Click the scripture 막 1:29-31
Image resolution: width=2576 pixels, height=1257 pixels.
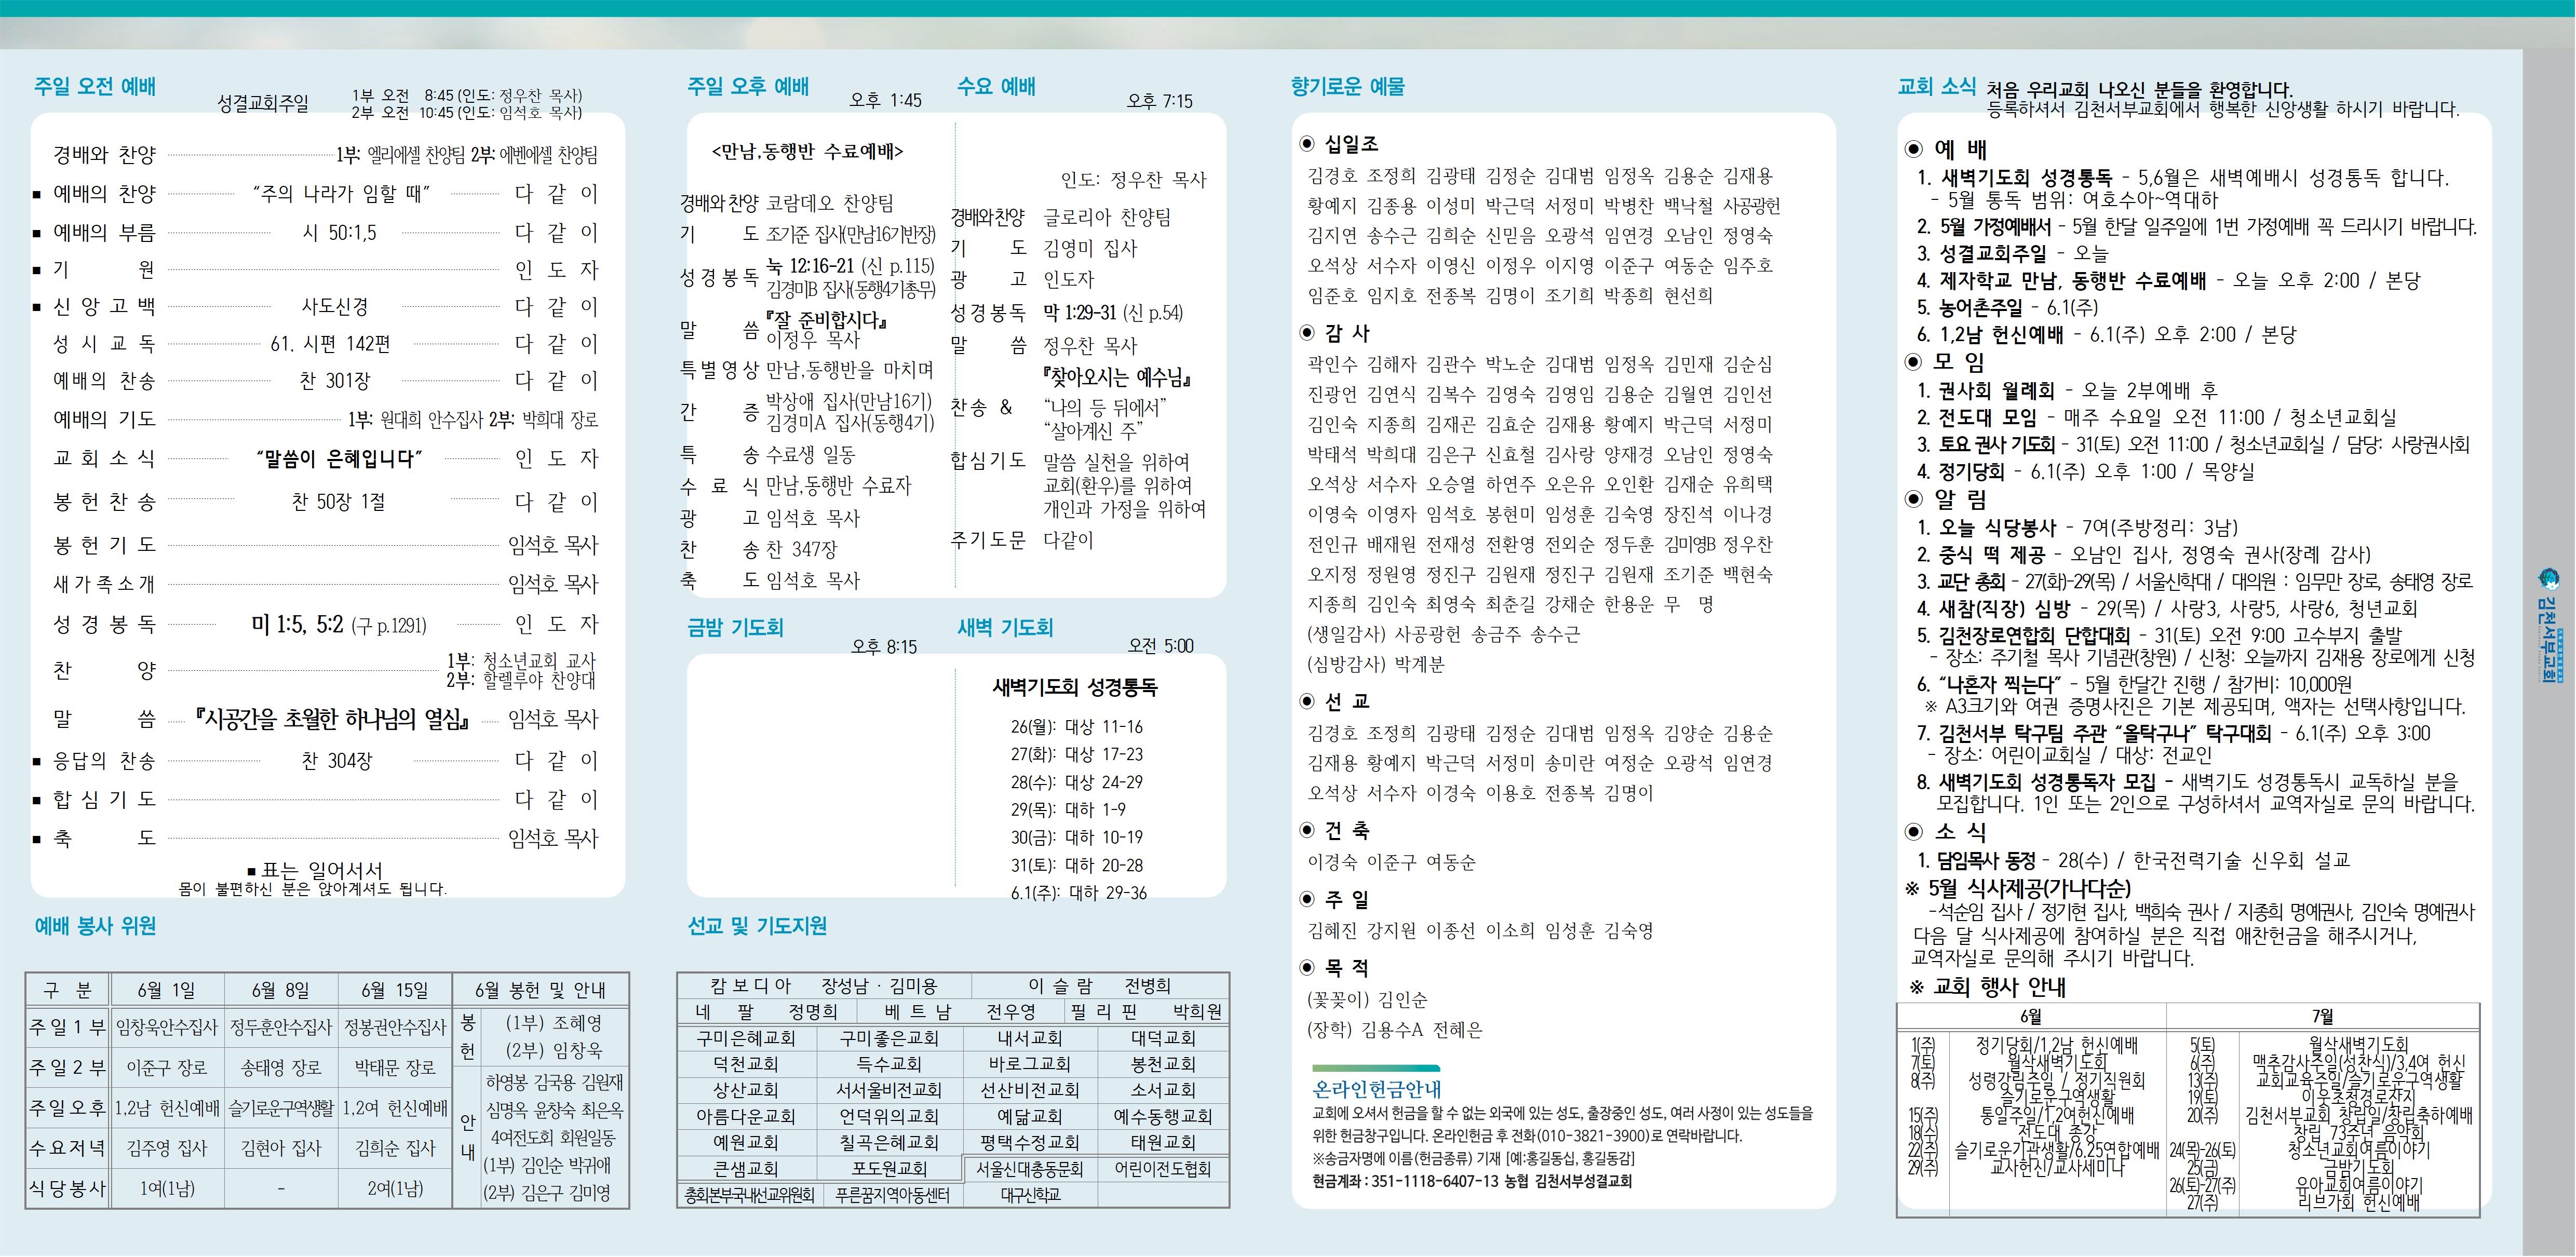pyautogui.click(x=1080, y=313)
